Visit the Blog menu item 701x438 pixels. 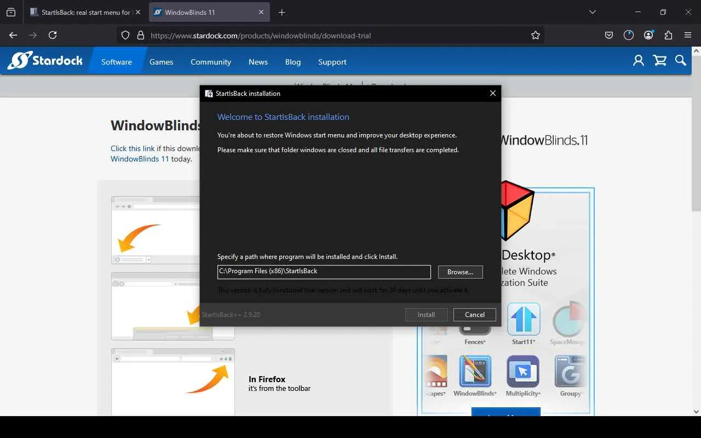293,62
